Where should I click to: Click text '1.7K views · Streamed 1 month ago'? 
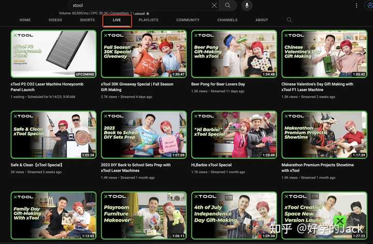[218, 172]
